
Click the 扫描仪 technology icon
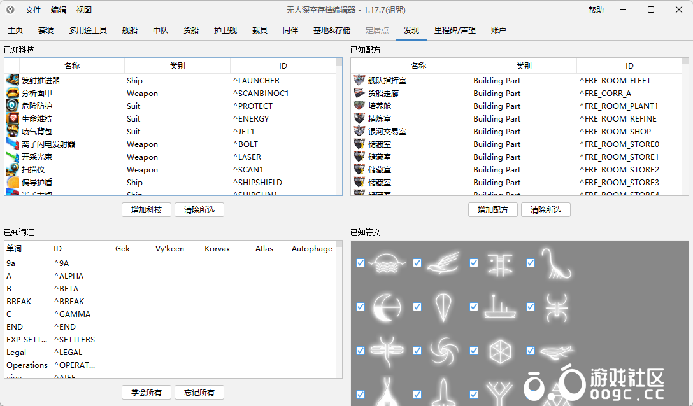pyautogui.click(x=13, y=170)
